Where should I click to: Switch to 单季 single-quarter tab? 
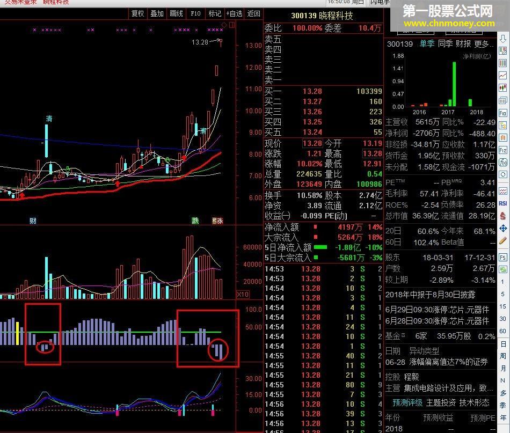pyautogui.click(x=427, y=44)
